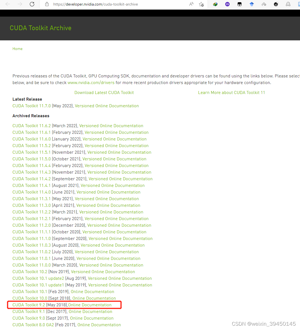Open CUDA Toolkit 11.7.0 link

click(x=32, y=106)
